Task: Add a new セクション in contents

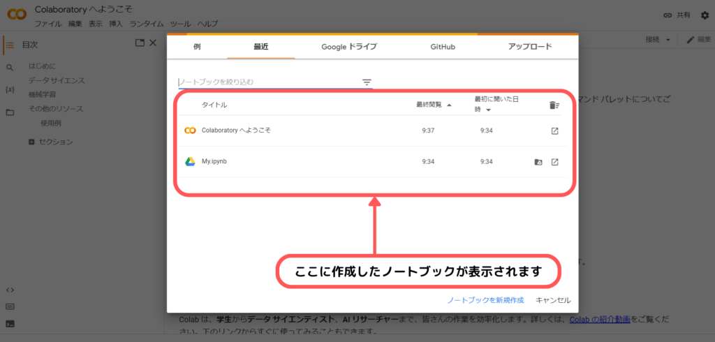Action: (x=50, y=142)
